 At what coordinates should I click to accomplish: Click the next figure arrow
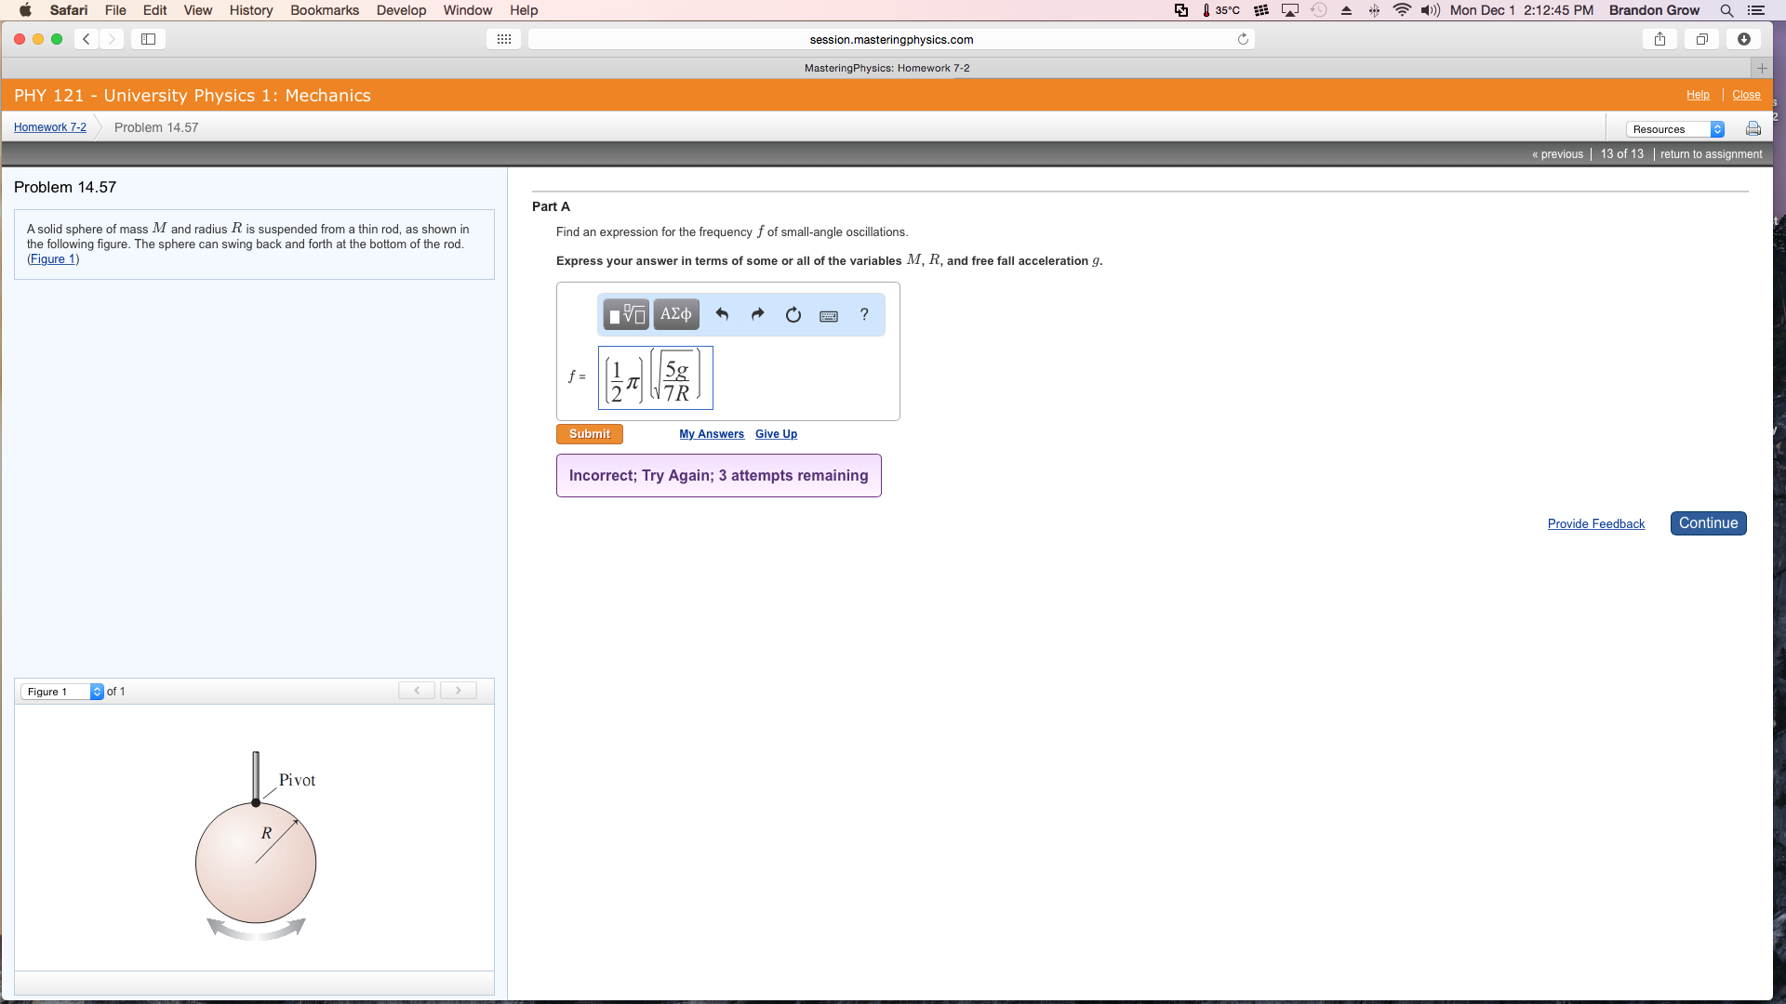[458, 690]
